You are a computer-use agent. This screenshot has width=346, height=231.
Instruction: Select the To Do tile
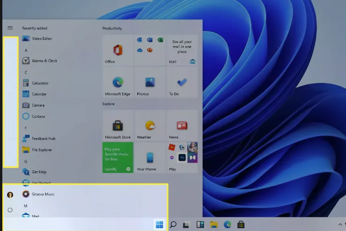tap(182, 83)
